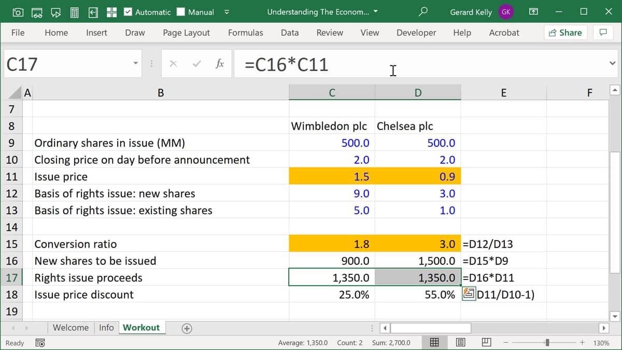This screenshot has height=350, width=622.
Task: Switch to the Info sheet tab
Action: [x=106, y=328]
